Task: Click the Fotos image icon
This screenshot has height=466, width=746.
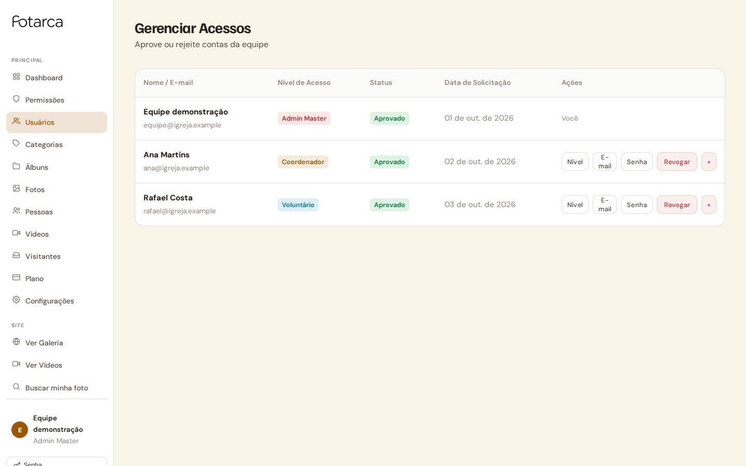Action: pyautogui.click(x=16, y=188)
